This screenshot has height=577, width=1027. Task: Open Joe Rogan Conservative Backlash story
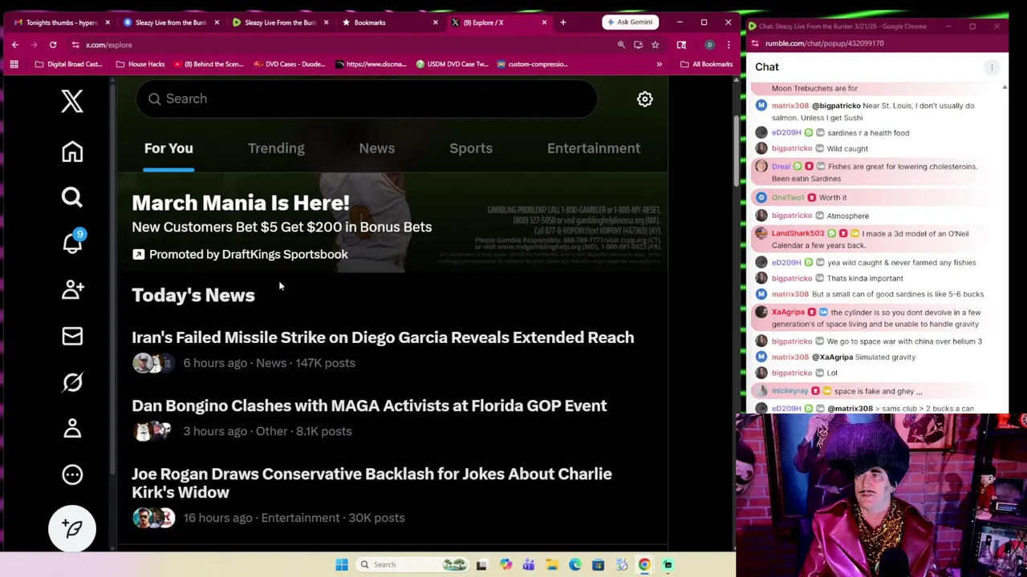tap(371, 483)
